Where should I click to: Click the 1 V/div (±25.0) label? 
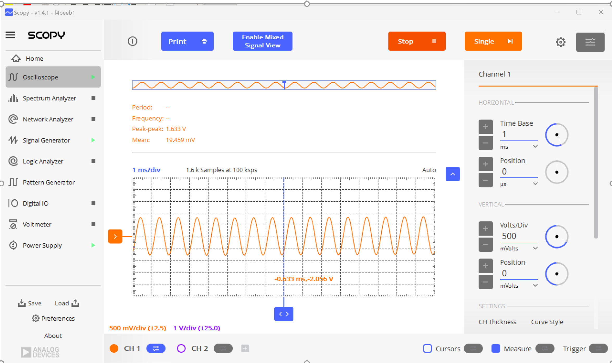click(x=197, y=328)
